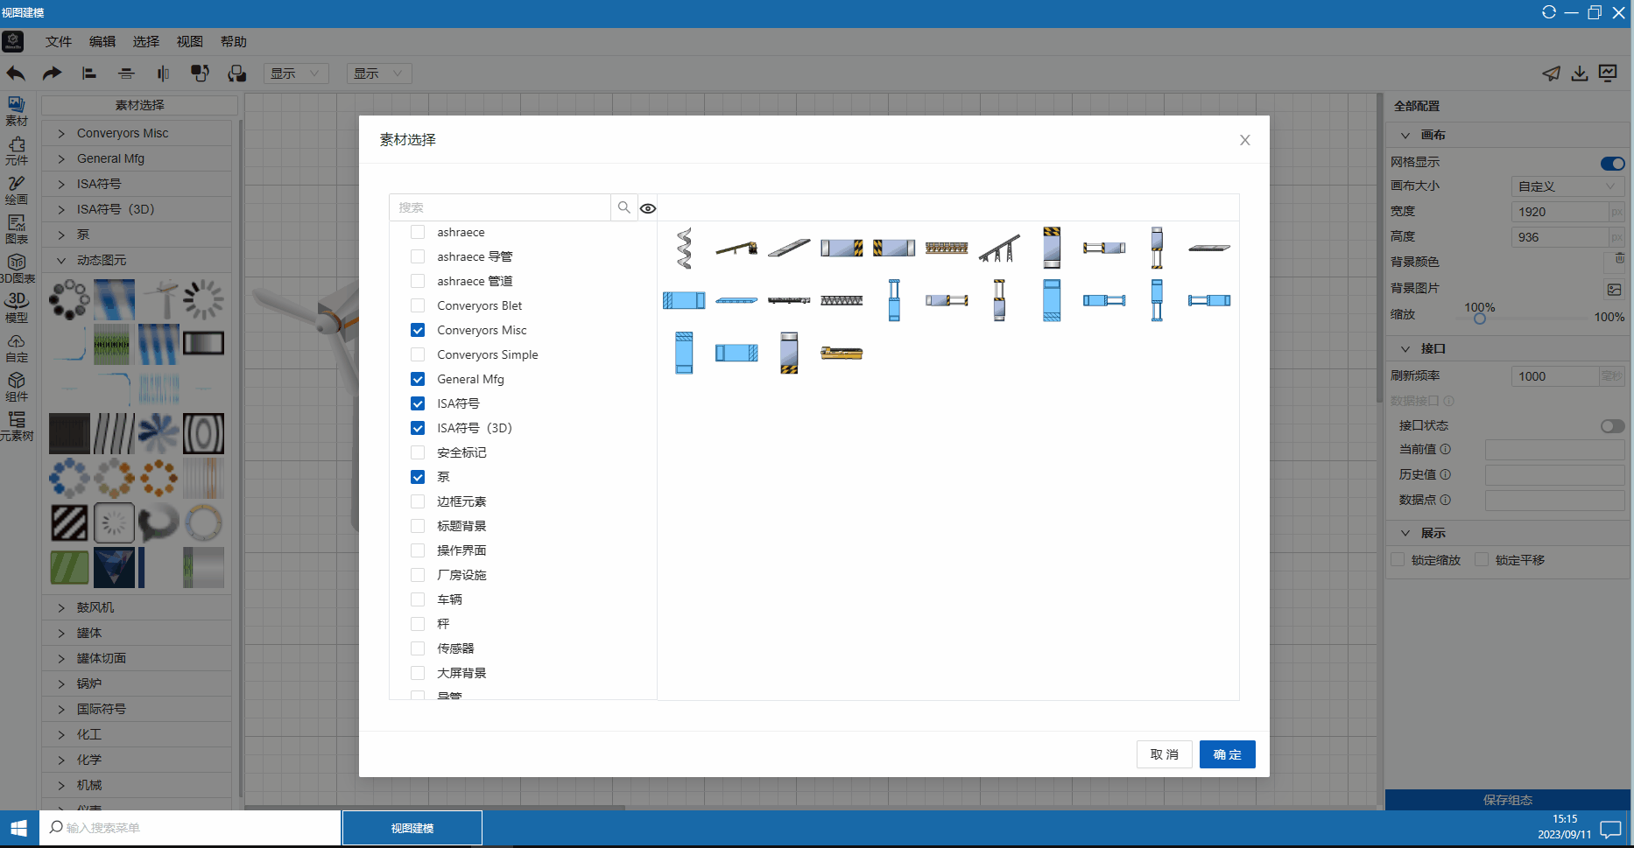Open the 画布大小 自定义 dropdown

(1567, 186)
